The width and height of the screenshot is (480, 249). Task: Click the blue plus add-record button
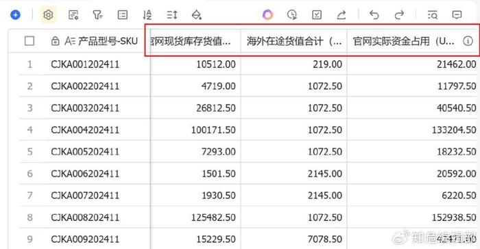(x=15, y=14)
